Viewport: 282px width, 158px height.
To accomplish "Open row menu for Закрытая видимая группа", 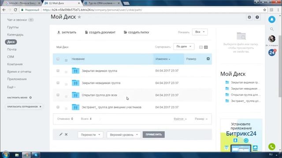I will [66, 72].
